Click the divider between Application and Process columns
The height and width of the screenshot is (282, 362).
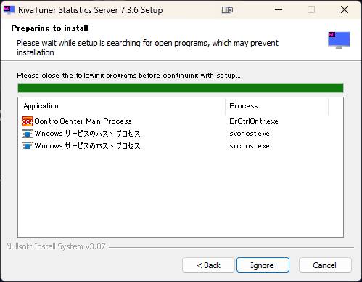[225, 106]
